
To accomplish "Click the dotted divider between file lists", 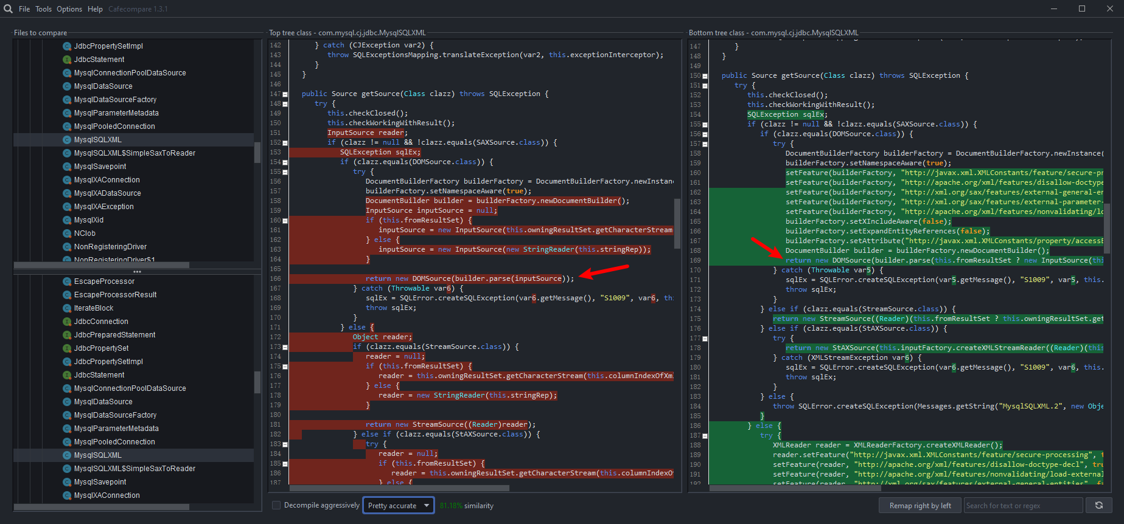I will point(137,272).
